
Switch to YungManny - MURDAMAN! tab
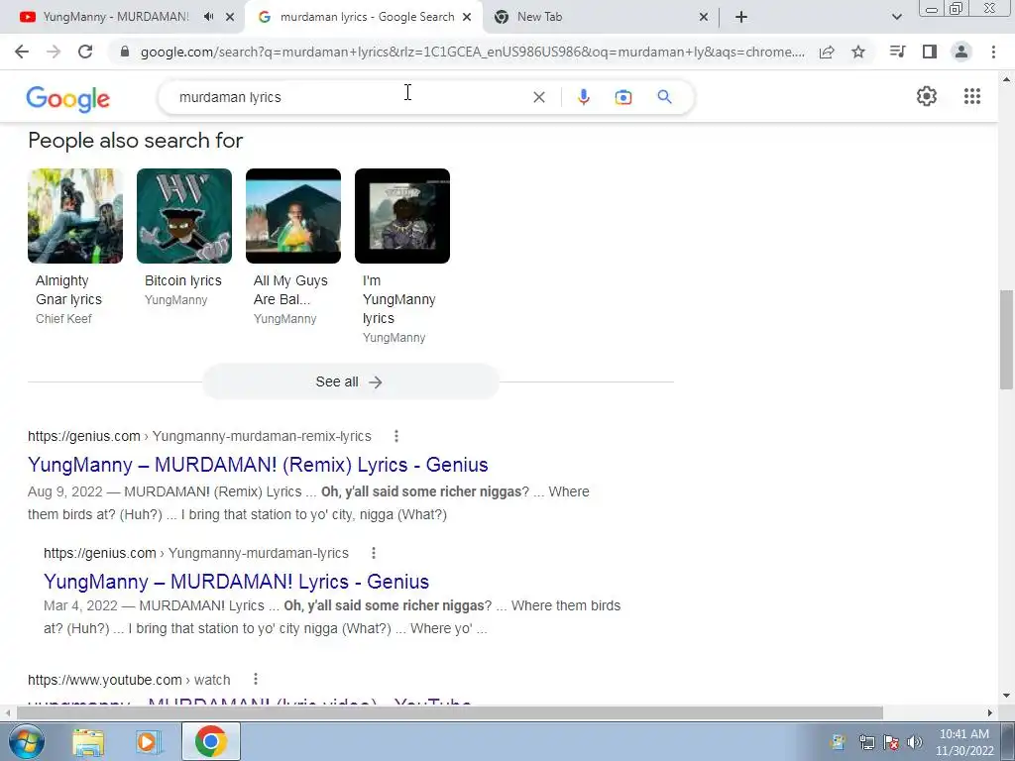(x=115, y=17)
